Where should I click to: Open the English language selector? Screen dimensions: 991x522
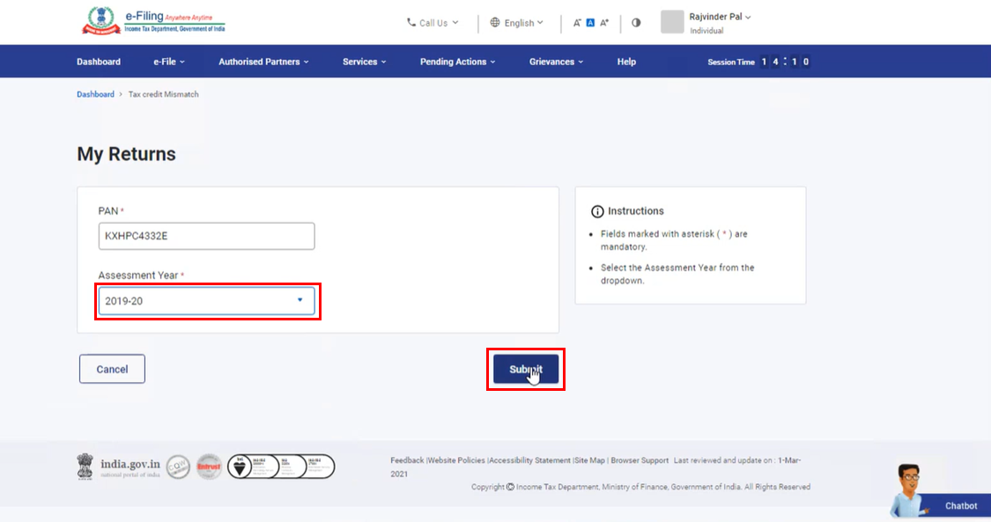tap(517, 23)
